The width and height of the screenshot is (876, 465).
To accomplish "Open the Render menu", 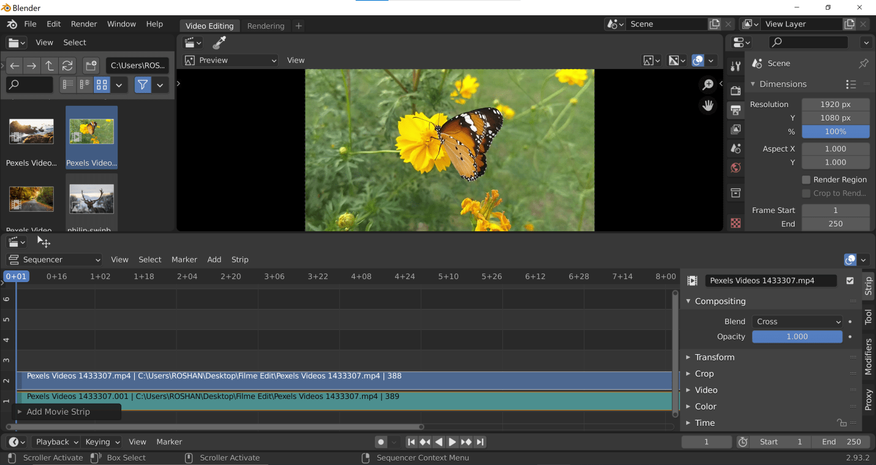I will pyautogui.click(x=84, y=24).
